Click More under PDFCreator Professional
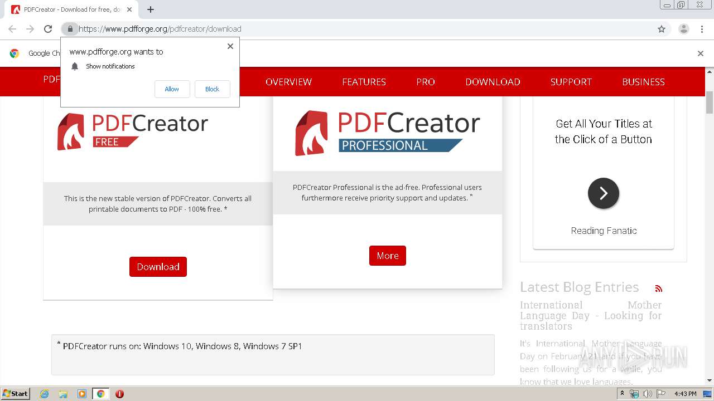Viewport: 714px width, 401px height. (x=388, y=256)
